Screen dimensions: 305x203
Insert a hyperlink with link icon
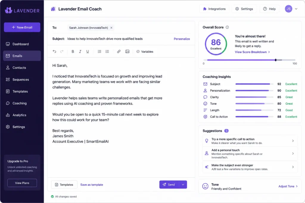119,51
